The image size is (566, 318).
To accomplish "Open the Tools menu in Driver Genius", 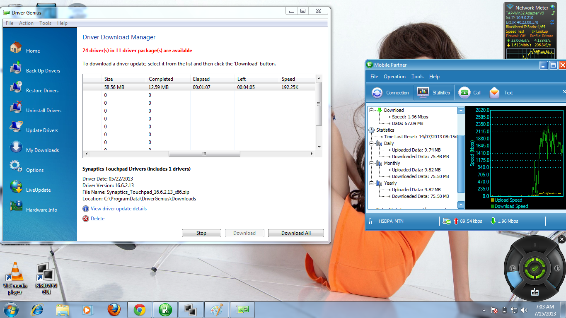I will coord(45,23).
